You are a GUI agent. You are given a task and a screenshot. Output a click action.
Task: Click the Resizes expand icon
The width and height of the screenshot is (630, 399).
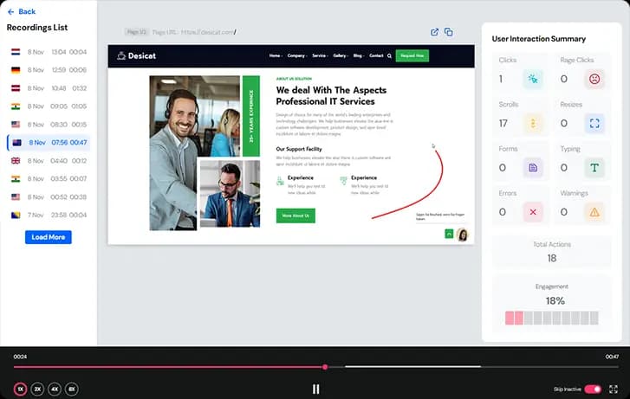(594, 123)
